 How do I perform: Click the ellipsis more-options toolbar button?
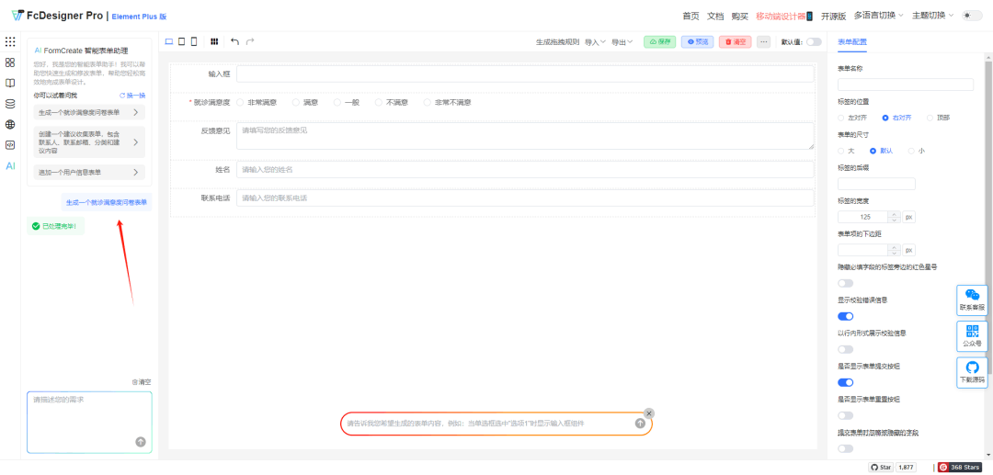[x=764, y=41]
